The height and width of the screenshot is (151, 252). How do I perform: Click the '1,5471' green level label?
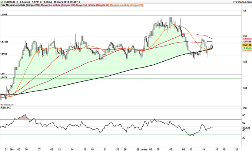click(4, 77)
